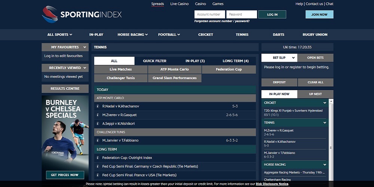This screenshot has height=187, width=374.
Task: Collapse the My Favourites panel
Action: tap(85, 47)
